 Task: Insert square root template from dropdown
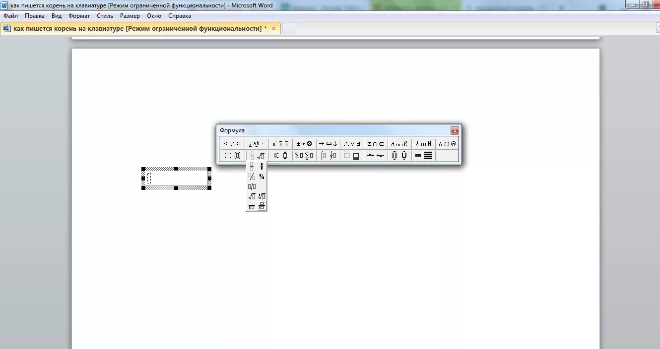[252, 196]
